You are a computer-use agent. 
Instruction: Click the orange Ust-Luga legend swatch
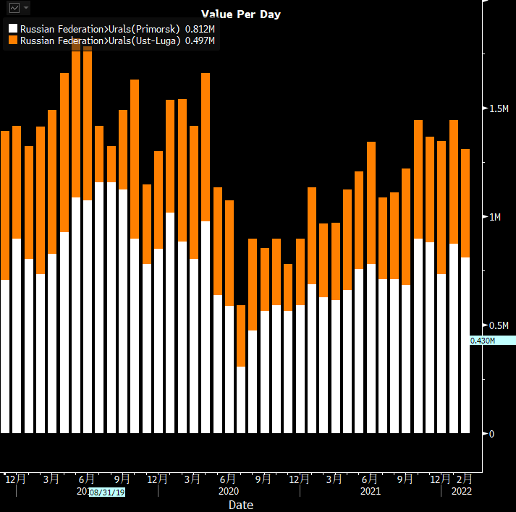[x=12, y=41]
